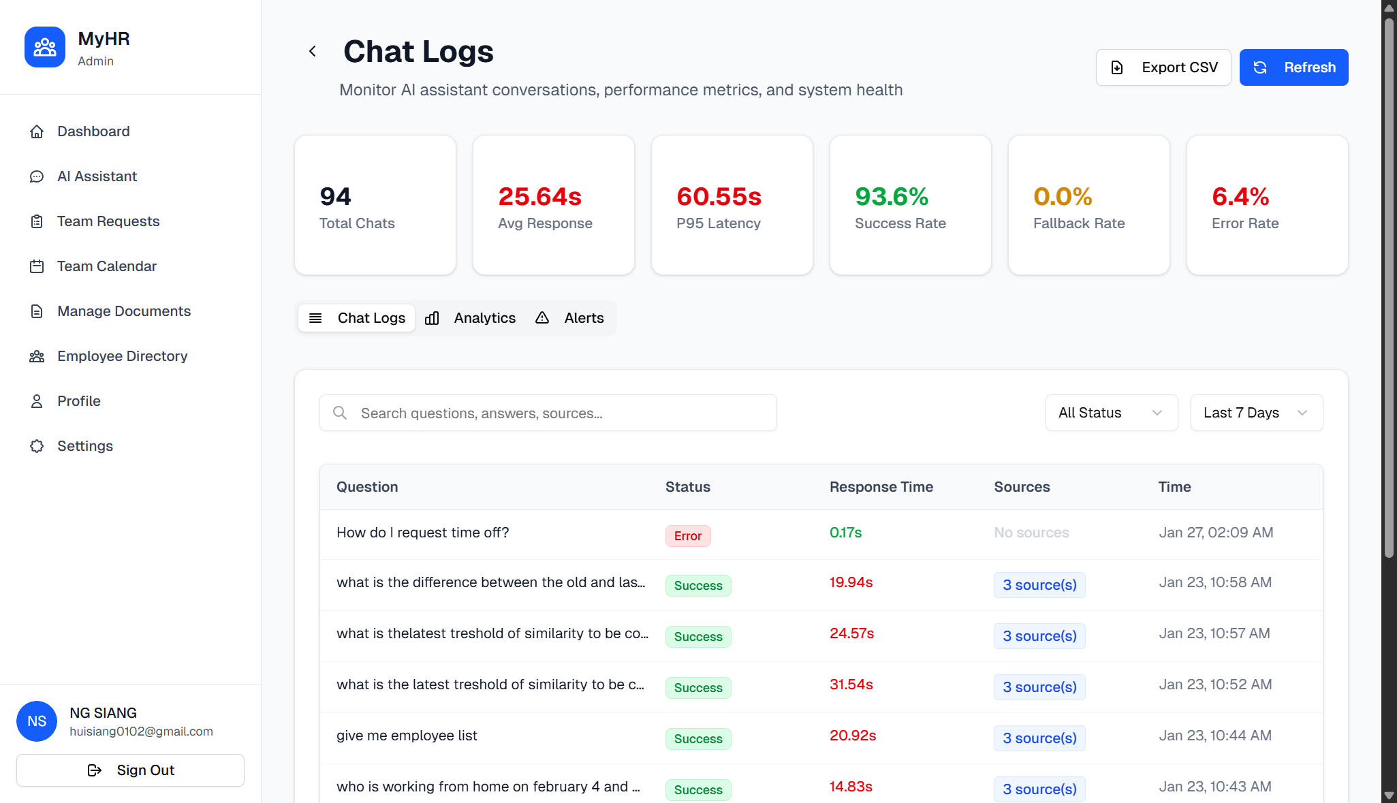
Task: Click the page's vertical scrollbar thumb
Action: (1389, 286)
